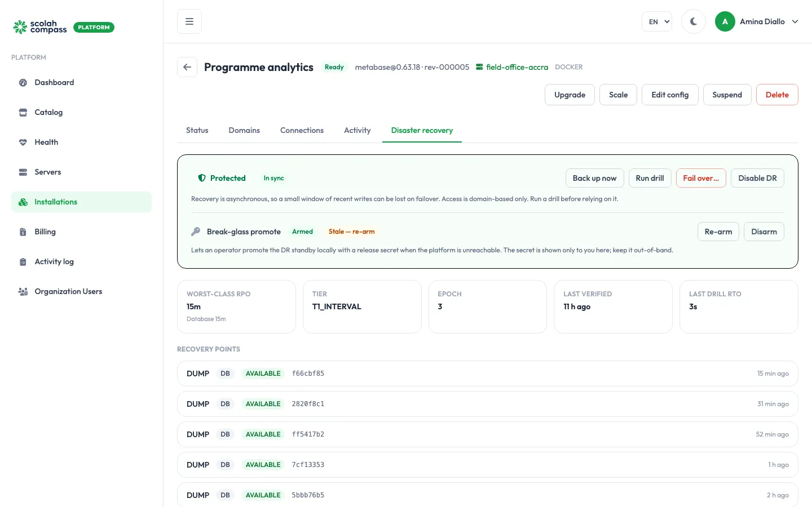The image size is (812, 507).
Task: Toggle dark mode with the moon button
Action: pos(694,21)
